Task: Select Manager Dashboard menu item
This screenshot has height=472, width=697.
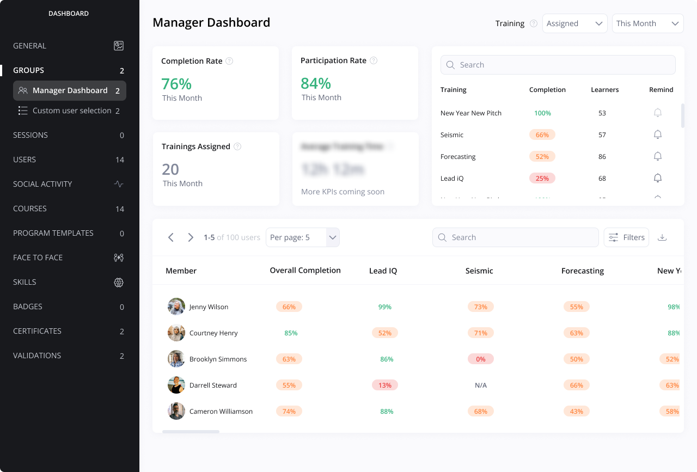Action: (70, 90)
